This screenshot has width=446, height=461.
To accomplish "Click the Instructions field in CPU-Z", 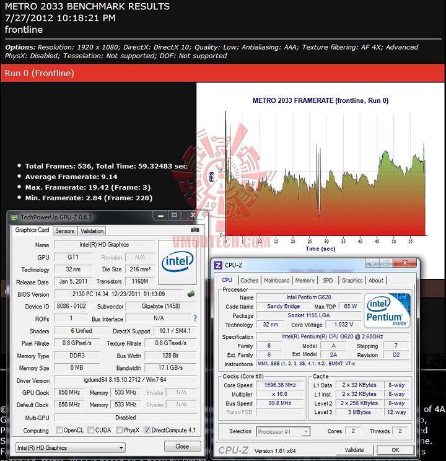I will tap(333, 364).
